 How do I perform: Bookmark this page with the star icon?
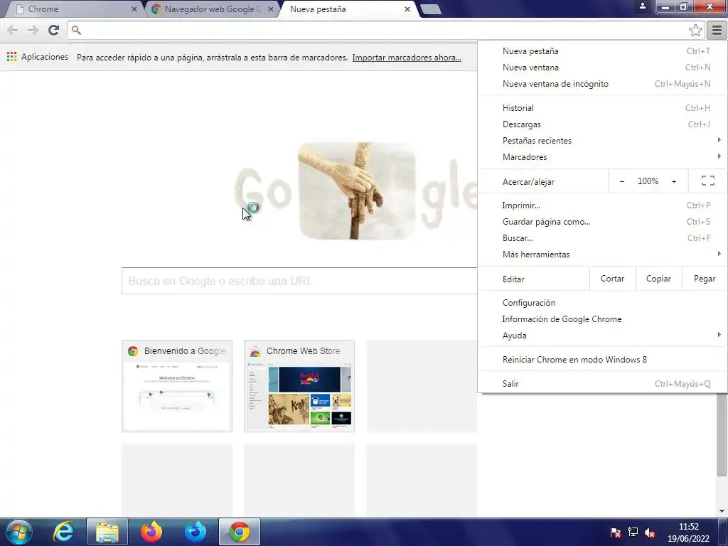[695, 30]
